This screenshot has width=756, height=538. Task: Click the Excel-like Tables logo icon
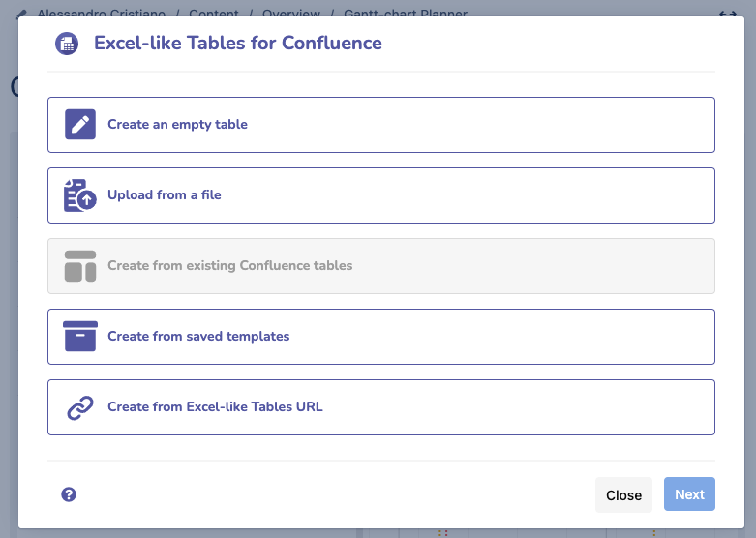tap(67, 44)
